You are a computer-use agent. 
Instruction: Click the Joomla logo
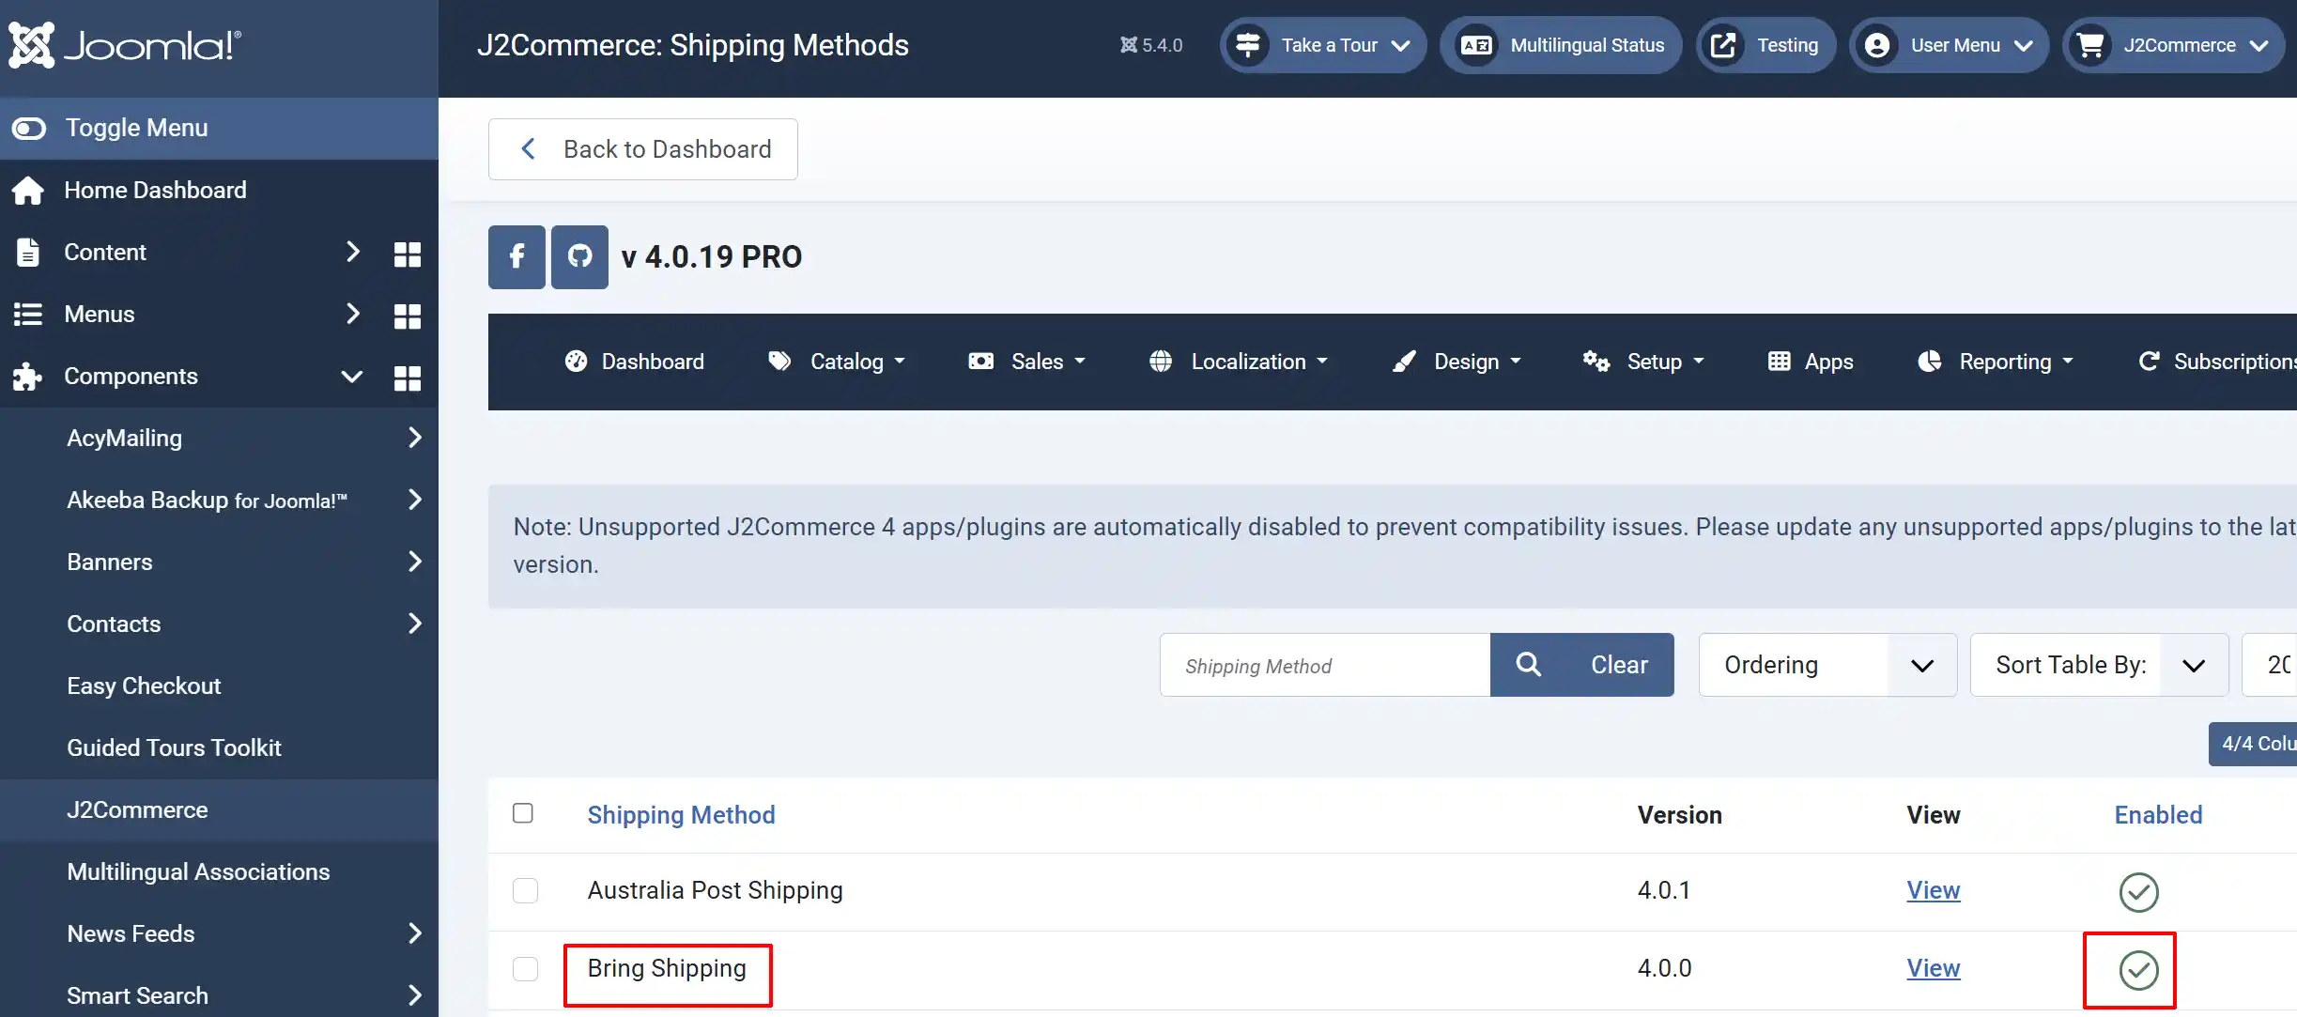125,45
